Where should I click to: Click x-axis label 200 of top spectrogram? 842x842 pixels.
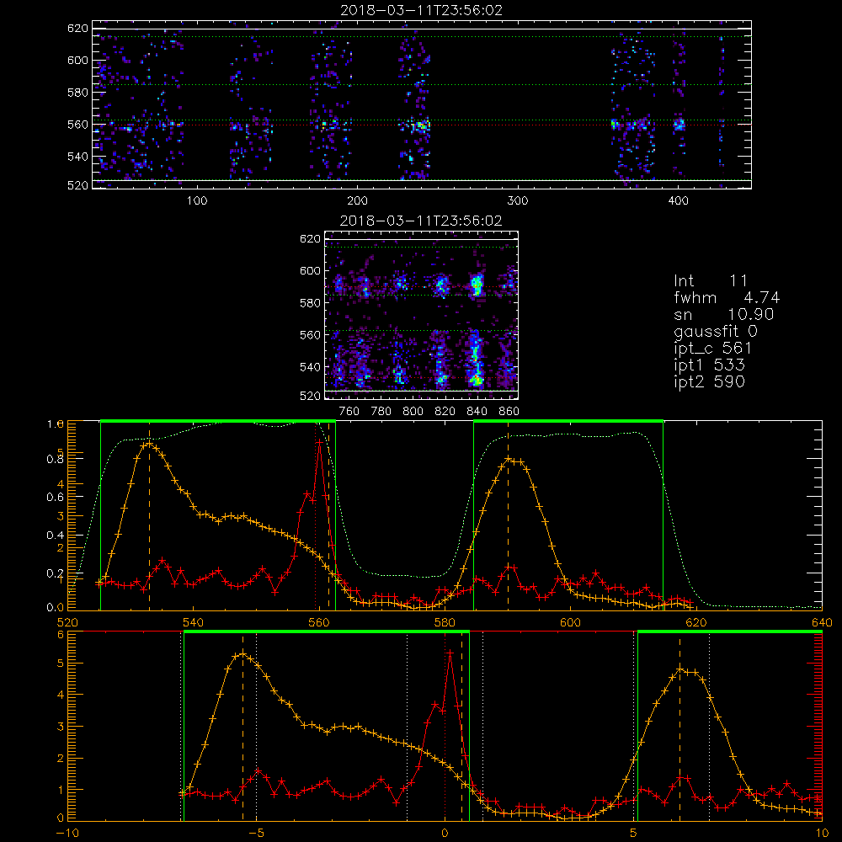tap(357, 201)
